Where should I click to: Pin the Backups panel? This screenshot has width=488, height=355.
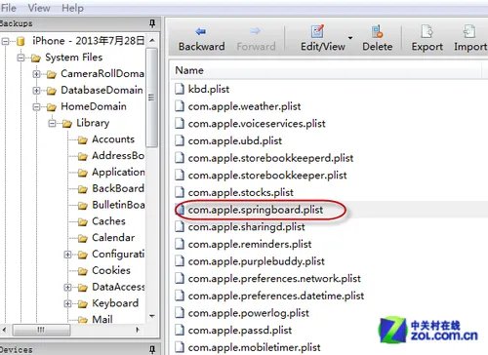coord(152,23)
